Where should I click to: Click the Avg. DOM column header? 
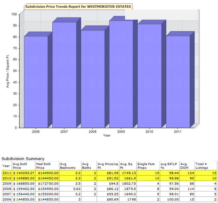pos(187,166)
